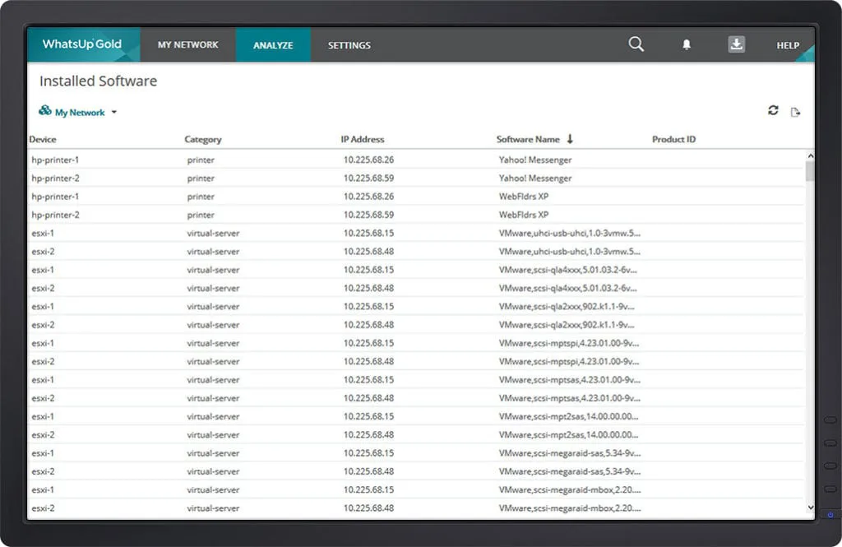The height and width of the screenshot is (547, 842).
Task: Sort the table by Product ID
Action: point(673,138)
